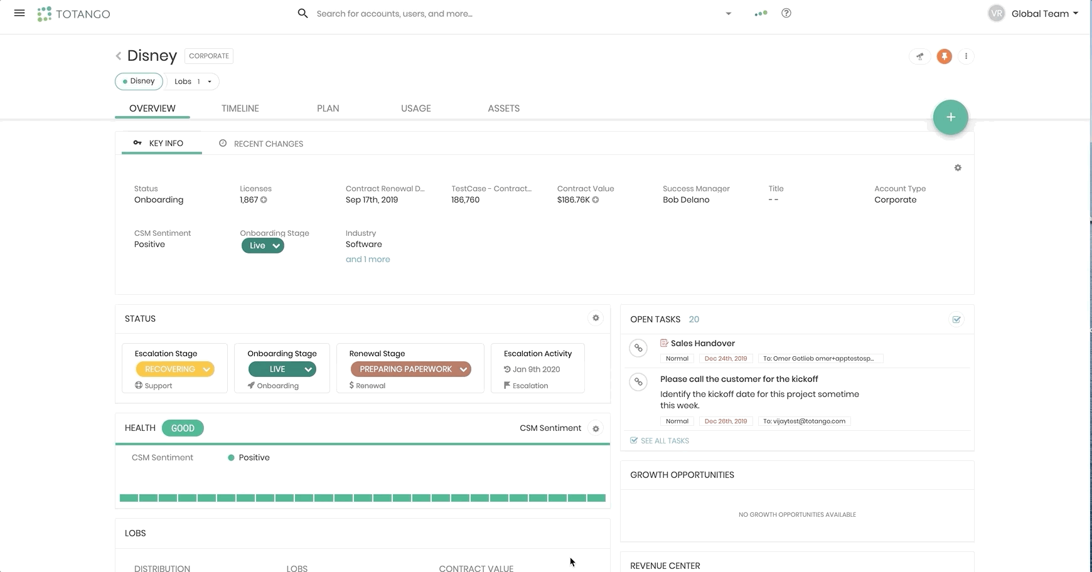Switch to the TIMELINE tab
Viewport: 1092px width, 572px height.
click(x=240, y=109)
